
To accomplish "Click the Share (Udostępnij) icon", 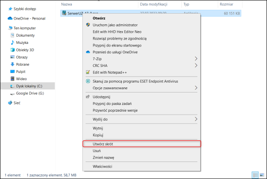I will point(89,97).
